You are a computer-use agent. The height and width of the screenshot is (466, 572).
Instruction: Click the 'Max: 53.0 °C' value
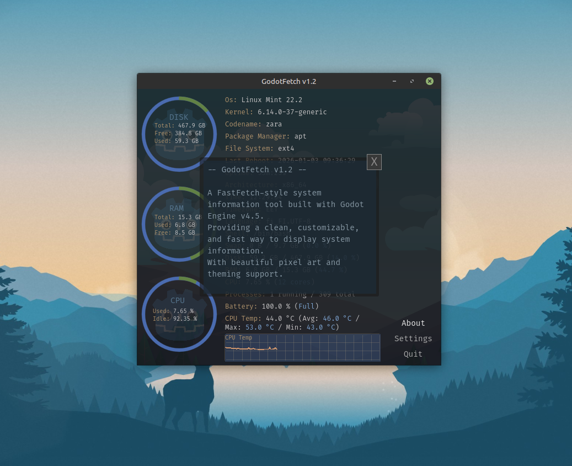point(249,327)
